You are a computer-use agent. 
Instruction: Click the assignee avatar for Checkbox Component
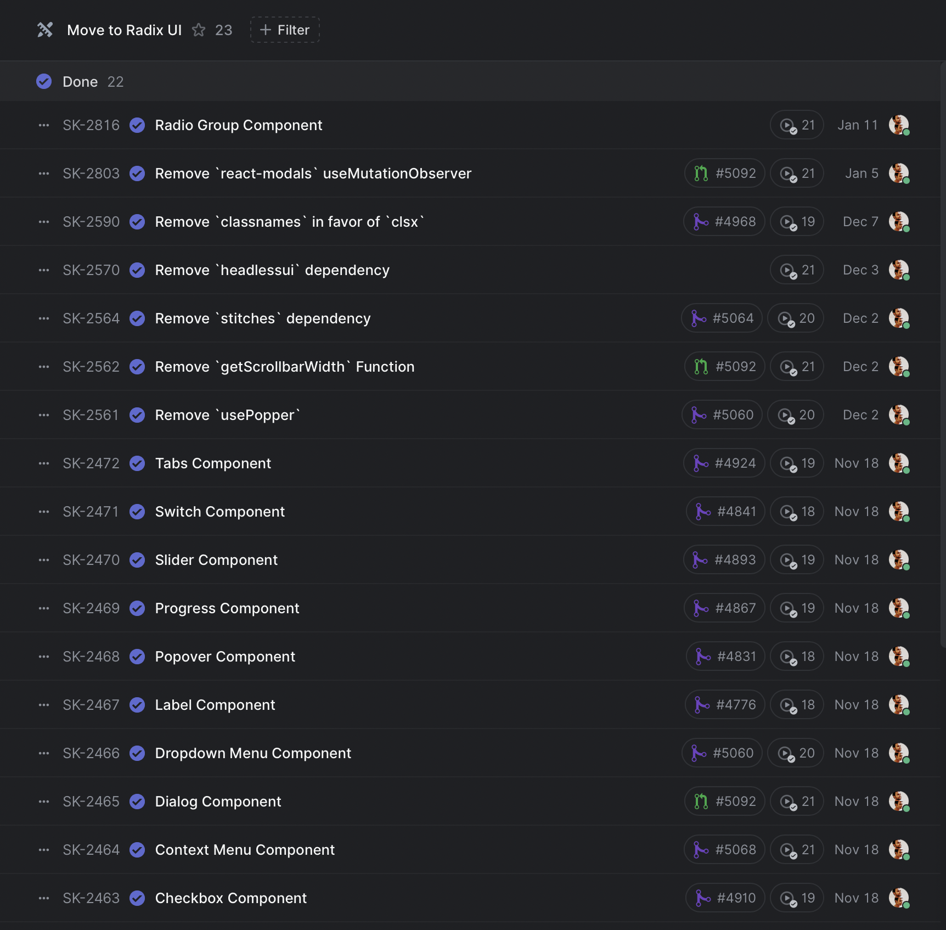click(898, 898)
